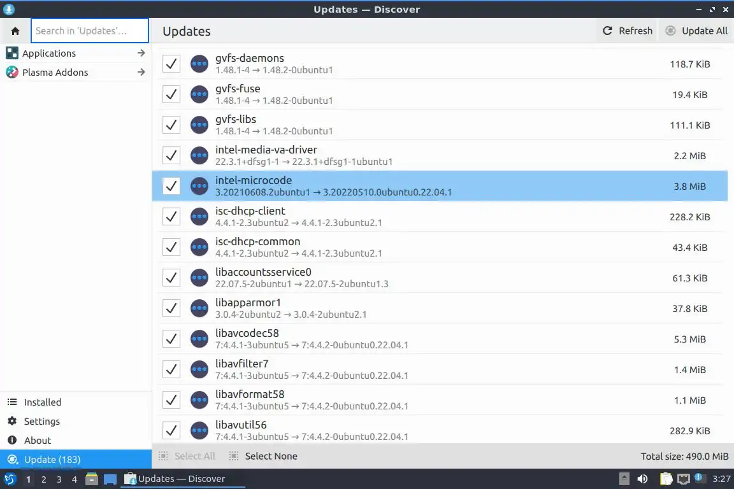Viewport: 734px width, 489px height.
Task: Uncheck the libavfilter7 update
Action: click(x=171, y=369)
